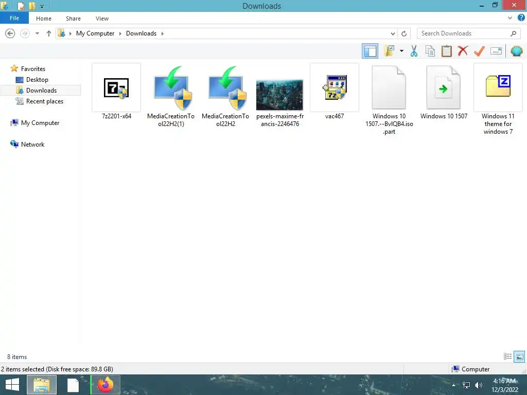Image resolution: width=527 pixels, height=395 pixels.
Task: Open the Windows Start button
Action: (x=12, y=385)
